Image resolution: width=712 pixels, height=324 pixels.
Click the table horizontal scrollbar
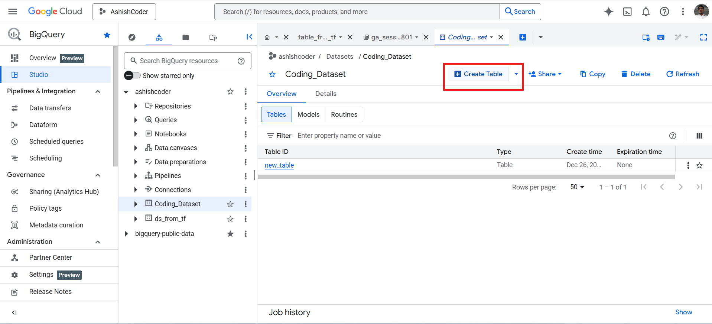[x=466, y=177]
